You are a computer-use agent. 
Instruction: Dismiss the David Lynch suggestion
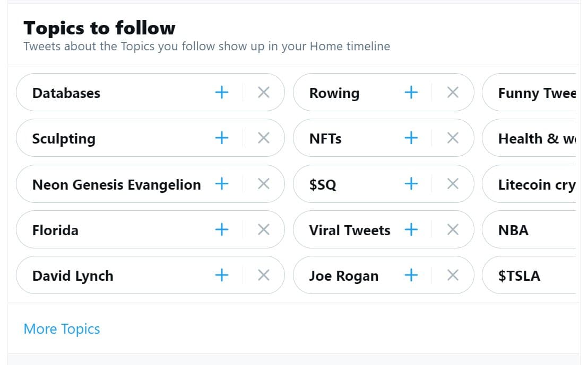(x=263, y=275)
